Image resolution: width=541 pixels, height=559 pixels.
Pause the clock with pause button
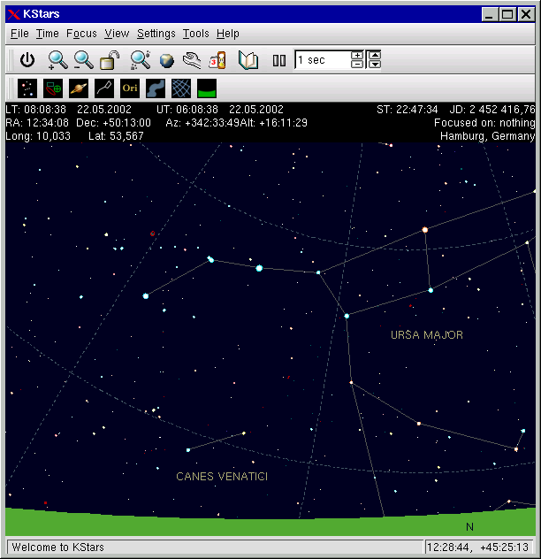(x=279, y=60)
